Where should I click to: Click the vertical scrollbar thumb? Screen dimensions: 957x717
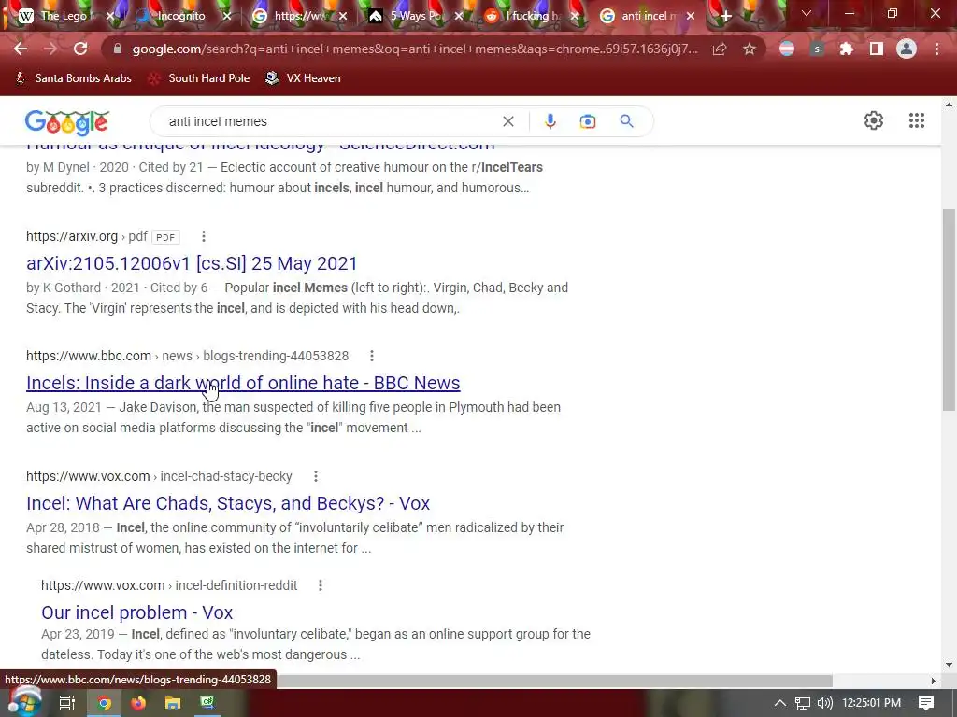950,310
